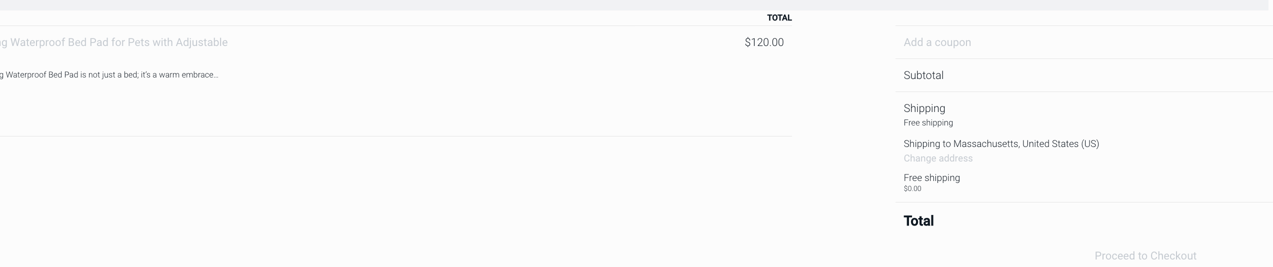Click the product description about warm embrace
This screenshot has height=267, width=1273.
[x=109, y=75]
